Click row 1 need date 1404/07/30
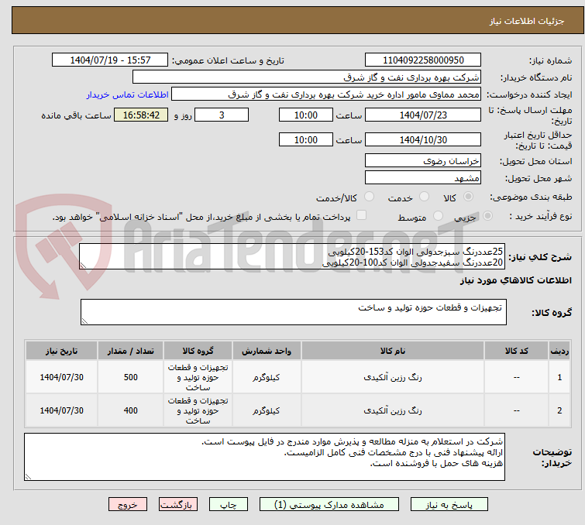Image resolution: width=585 pixels, height=525 pixels. pyautogui.click(x=61, y=377)
